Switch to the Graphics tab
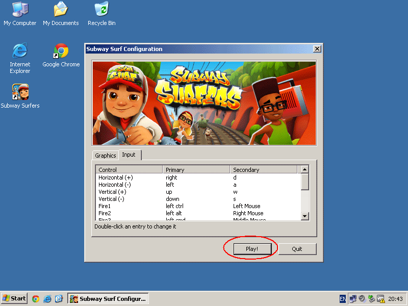Viewport: 408px width, 306px height. (106, 156)
